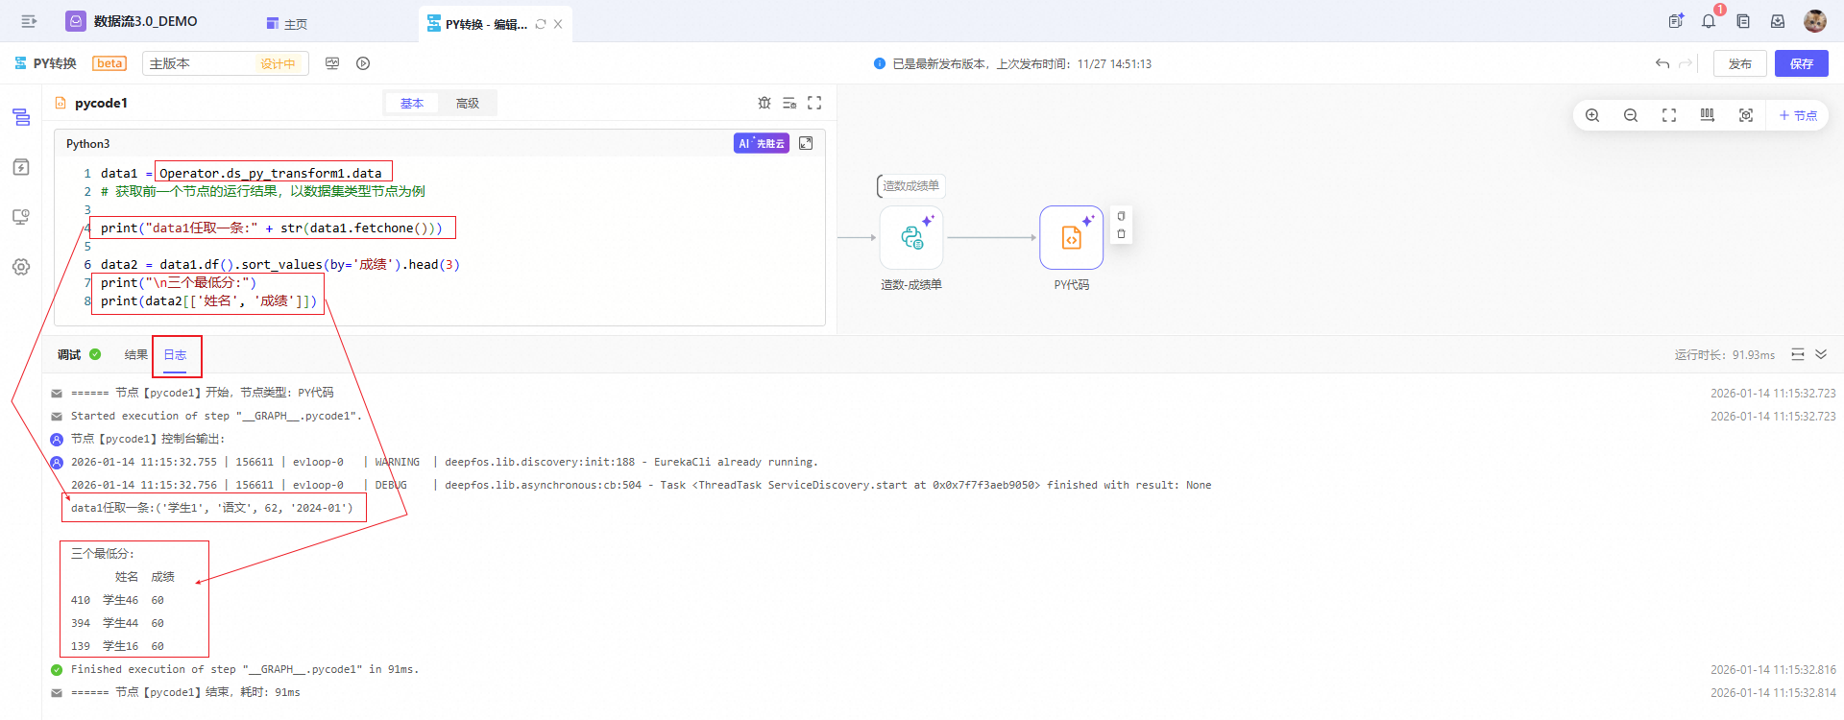Delete the selected PY代码 node via trash icon

(1121, 234)
